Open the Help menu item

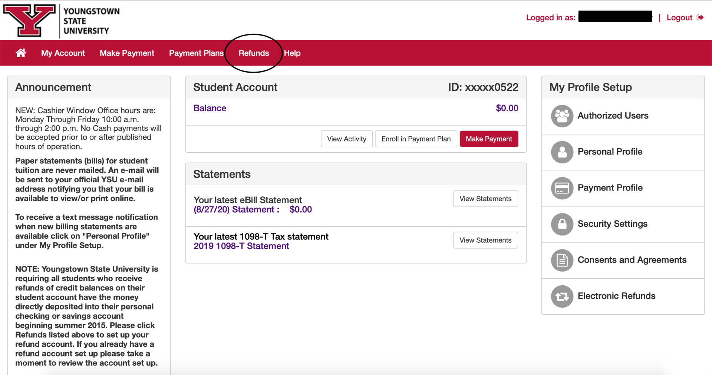292,53
